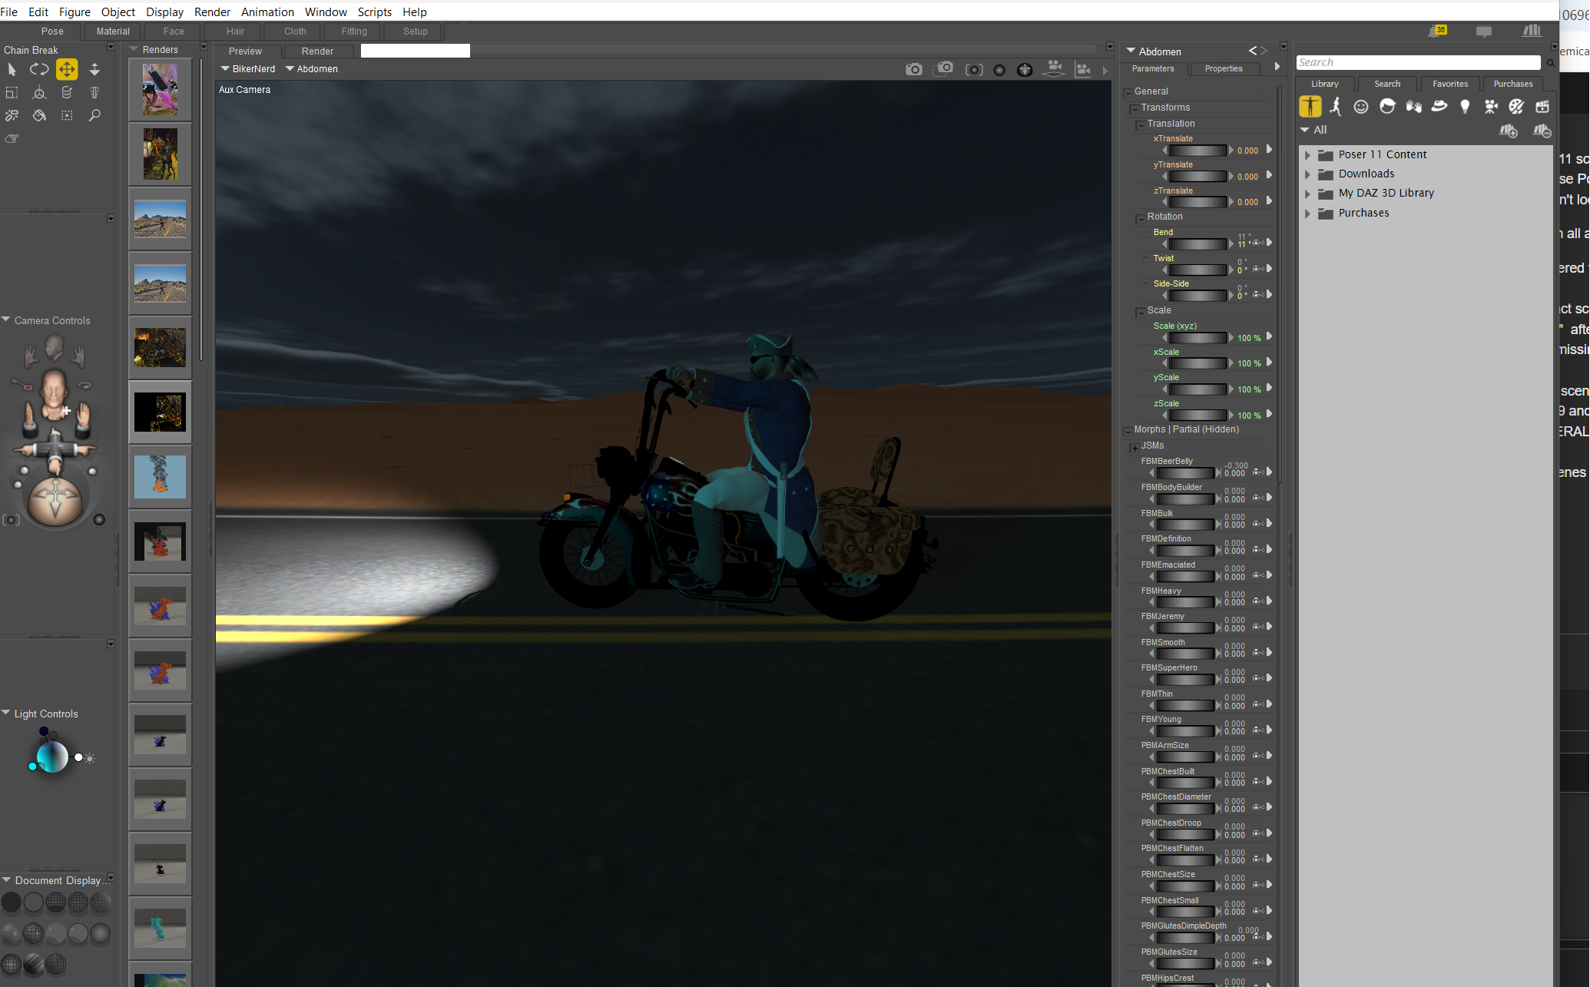Open the Favorites library tab
This screenshot has height=987, width=1590.
[1449, 84]
